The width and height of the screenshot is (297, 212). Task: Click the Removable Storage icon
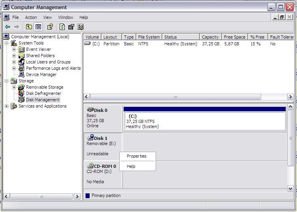21,87
